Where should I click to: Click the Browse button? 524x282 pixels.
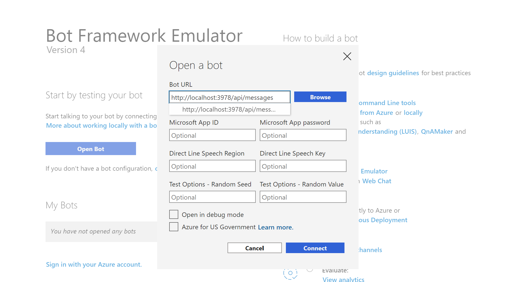pos(320,97)
